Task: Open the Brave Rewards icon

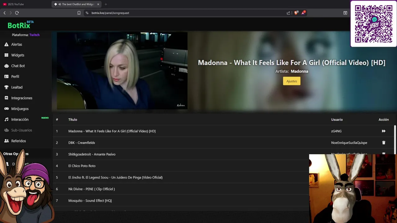Action: pos(303,13)
